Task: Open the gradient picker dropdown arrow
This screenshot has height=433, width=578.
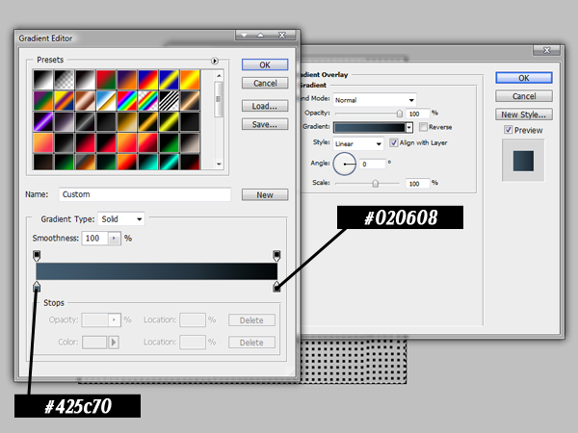Action: click(x=408, y=127)
